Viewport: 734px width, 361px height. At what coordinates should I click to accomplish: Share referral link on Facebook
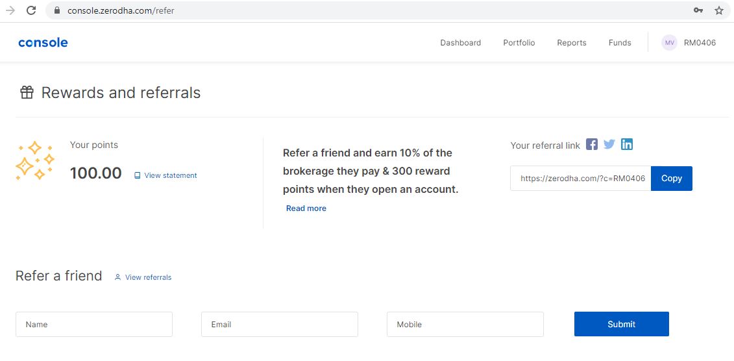point(592,144)
